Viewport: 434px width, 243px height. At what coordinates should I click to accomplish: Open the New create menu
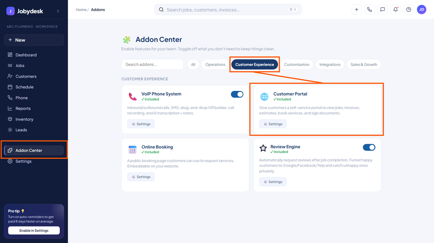[x=34, y=40]
